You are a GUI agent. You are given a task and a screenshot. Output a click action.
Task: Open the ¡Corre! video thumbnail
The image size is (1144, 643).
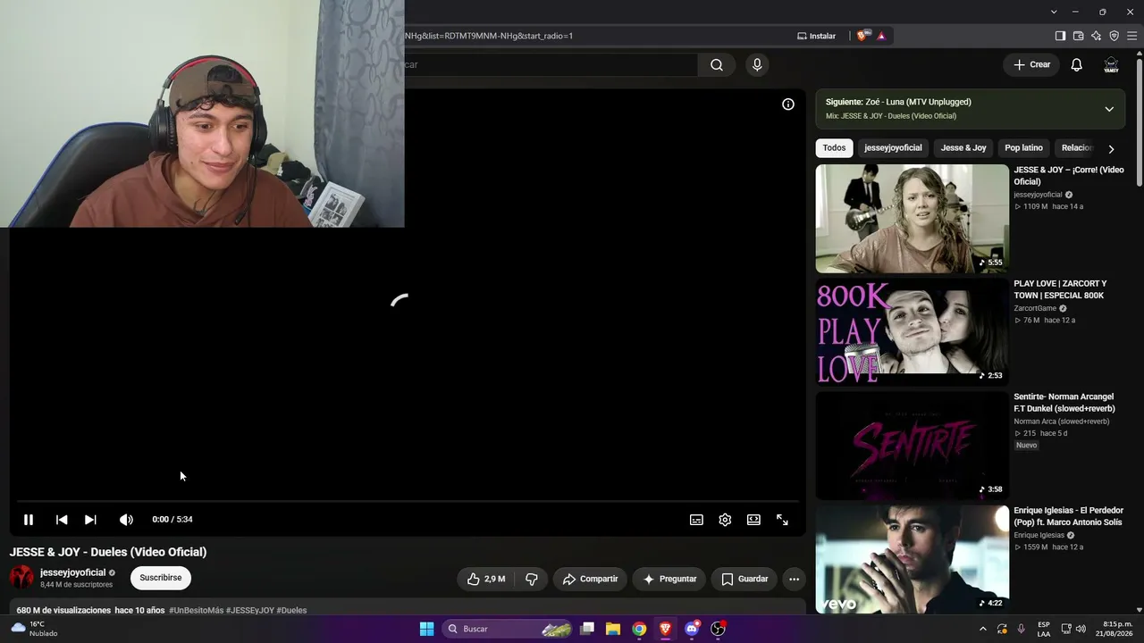[912, 219]
